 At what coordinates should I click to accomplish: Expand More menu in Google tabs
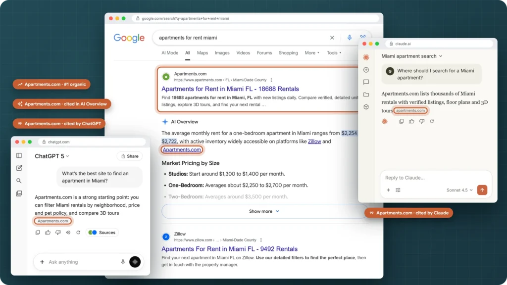pos(312,52)
